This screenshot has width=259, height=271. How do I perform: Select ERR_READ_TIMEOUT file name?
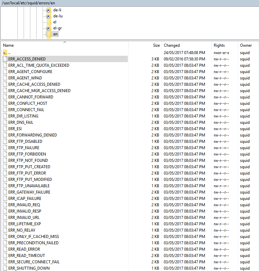[27, 255]
